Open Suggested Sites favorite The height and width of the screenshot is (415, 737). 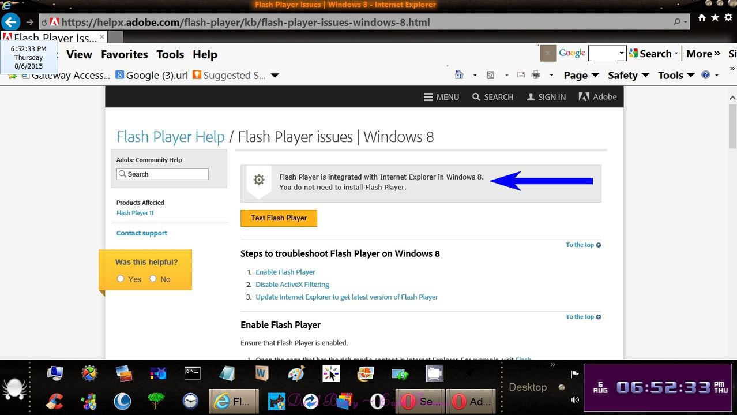(229, 76)
